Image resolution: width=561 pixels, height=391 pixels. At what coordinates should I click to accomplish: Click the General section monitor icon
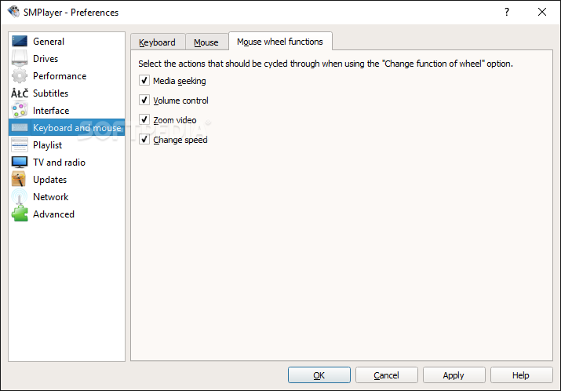[x=20, y=41]
